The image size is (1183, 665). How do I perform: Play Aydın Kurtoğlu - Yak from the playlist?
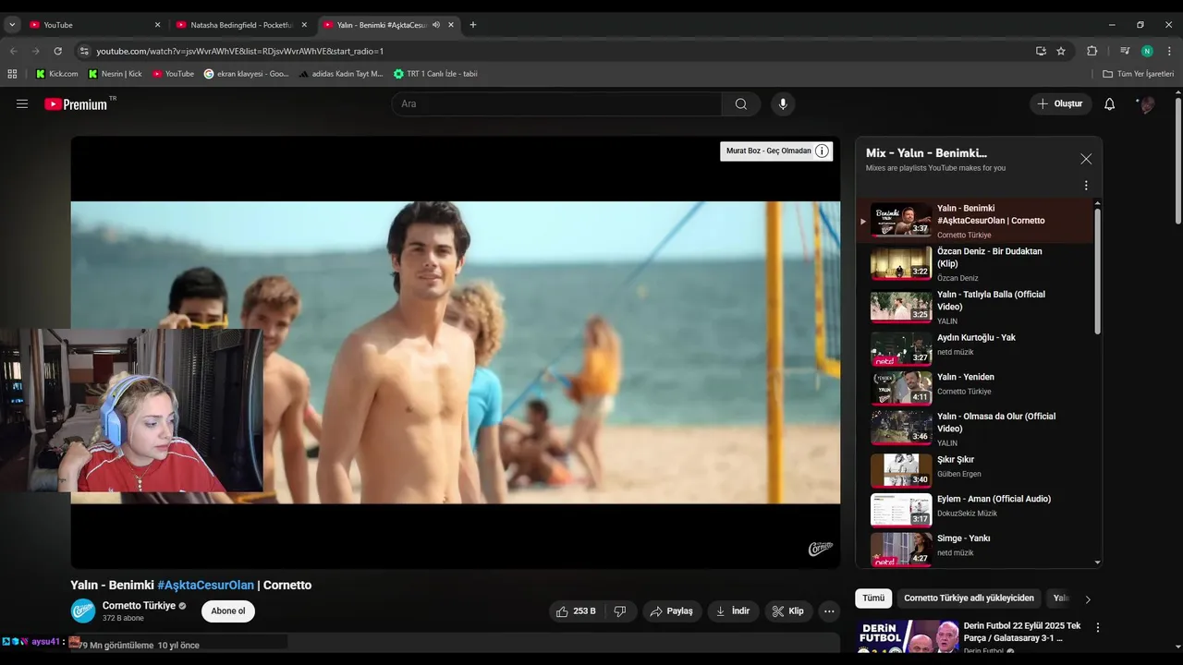tap(975, 349)
